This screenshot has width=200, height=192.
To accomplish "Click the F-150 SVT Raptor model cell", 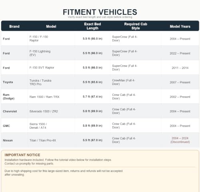I will point(42,68).
